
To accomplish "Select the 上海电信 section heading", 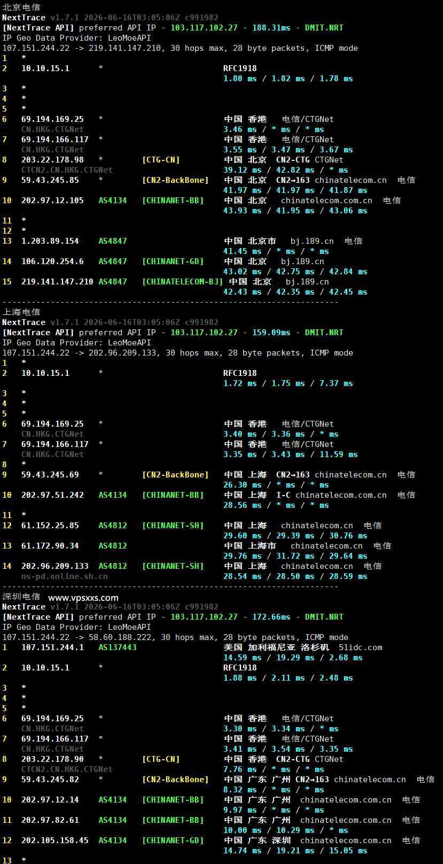I will point(21,312).
